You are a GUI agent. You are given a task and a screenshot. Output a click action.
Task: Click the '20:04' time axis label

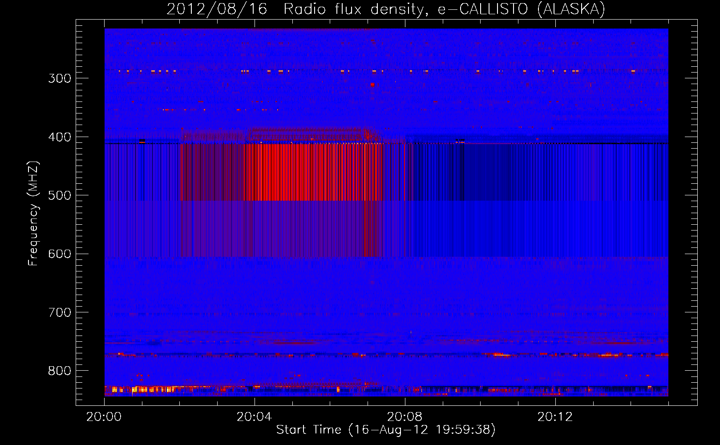coord(254,417)
